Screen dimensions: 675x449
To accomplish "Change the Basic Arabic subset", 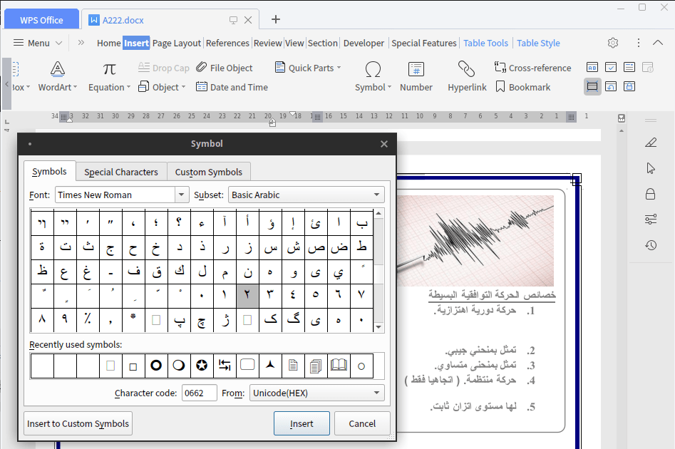I will [x=306, y=194].
